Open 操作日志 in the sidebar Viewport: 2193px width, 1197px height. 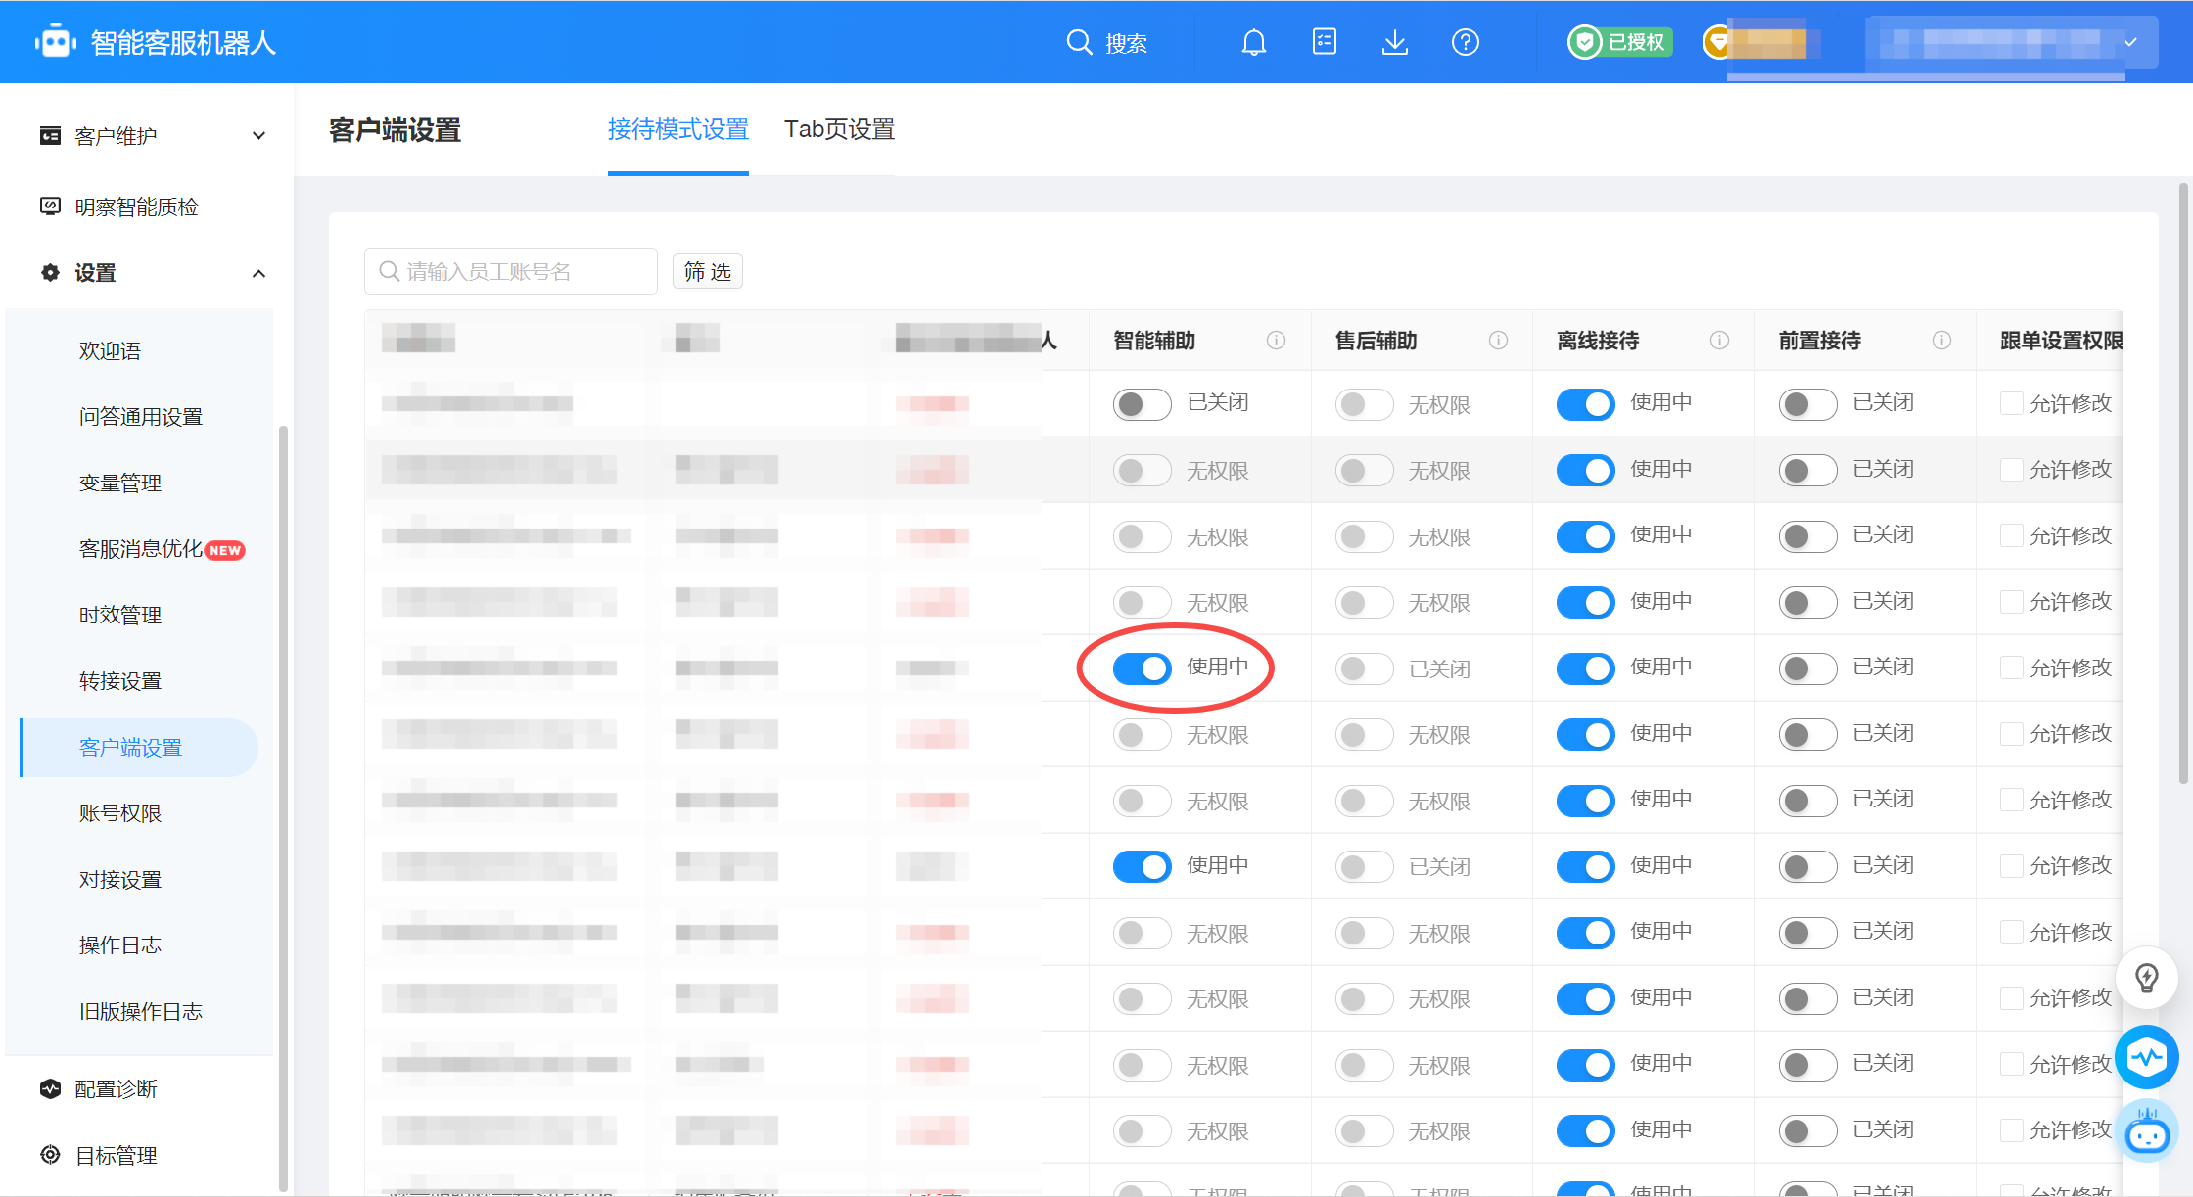[x=120, y=945]
